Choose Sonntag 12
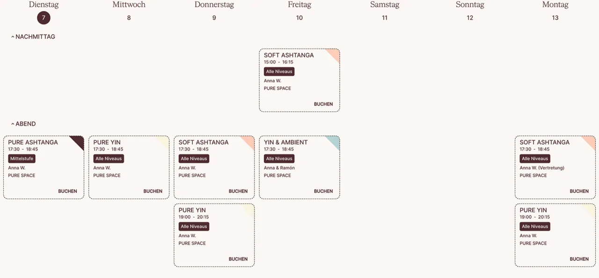Screen dimensions: 599x278 [x=470, y=18]
